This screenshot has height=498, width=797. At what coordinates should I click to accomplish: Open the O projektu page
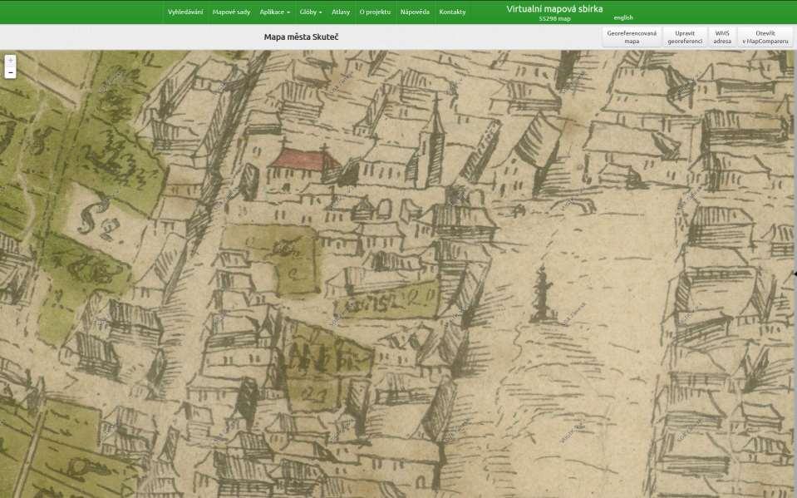(x=375, y=12)
